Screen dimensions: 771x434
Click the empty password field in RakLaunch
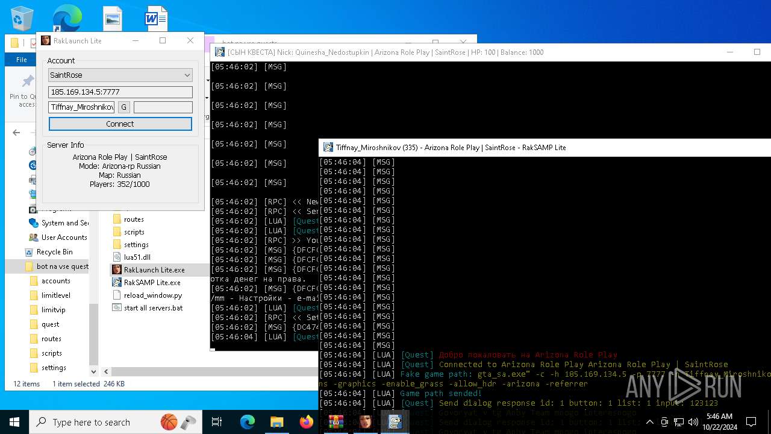(163, 107)
